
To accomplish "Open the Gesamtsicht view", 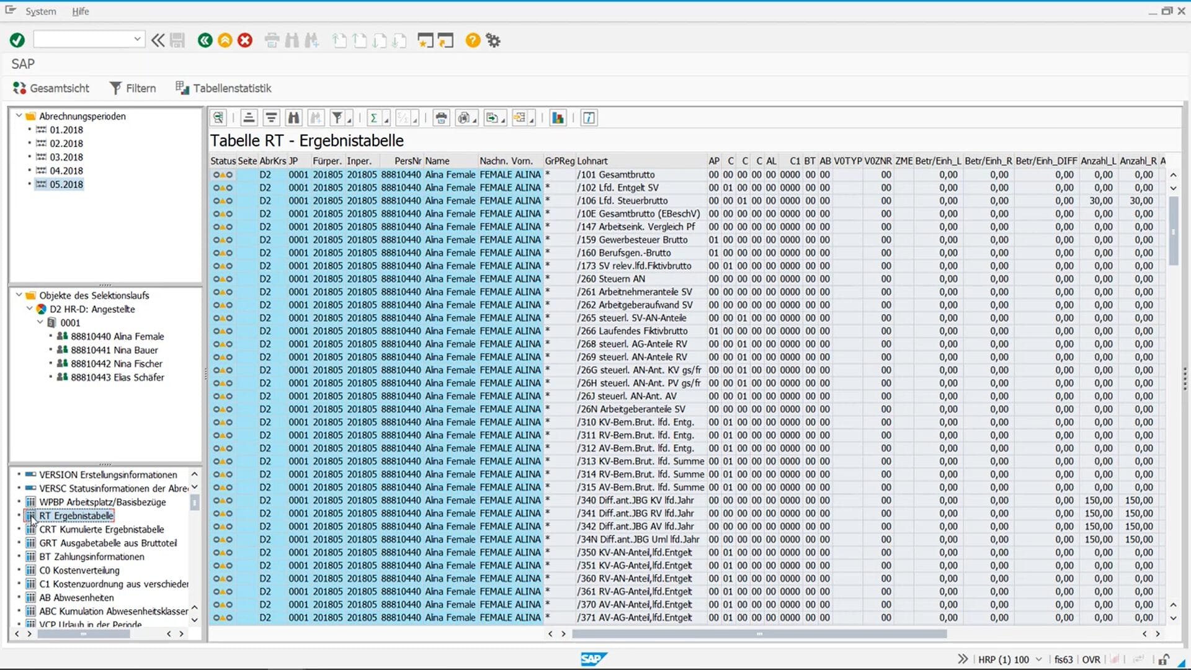I will tap(51, 88).
